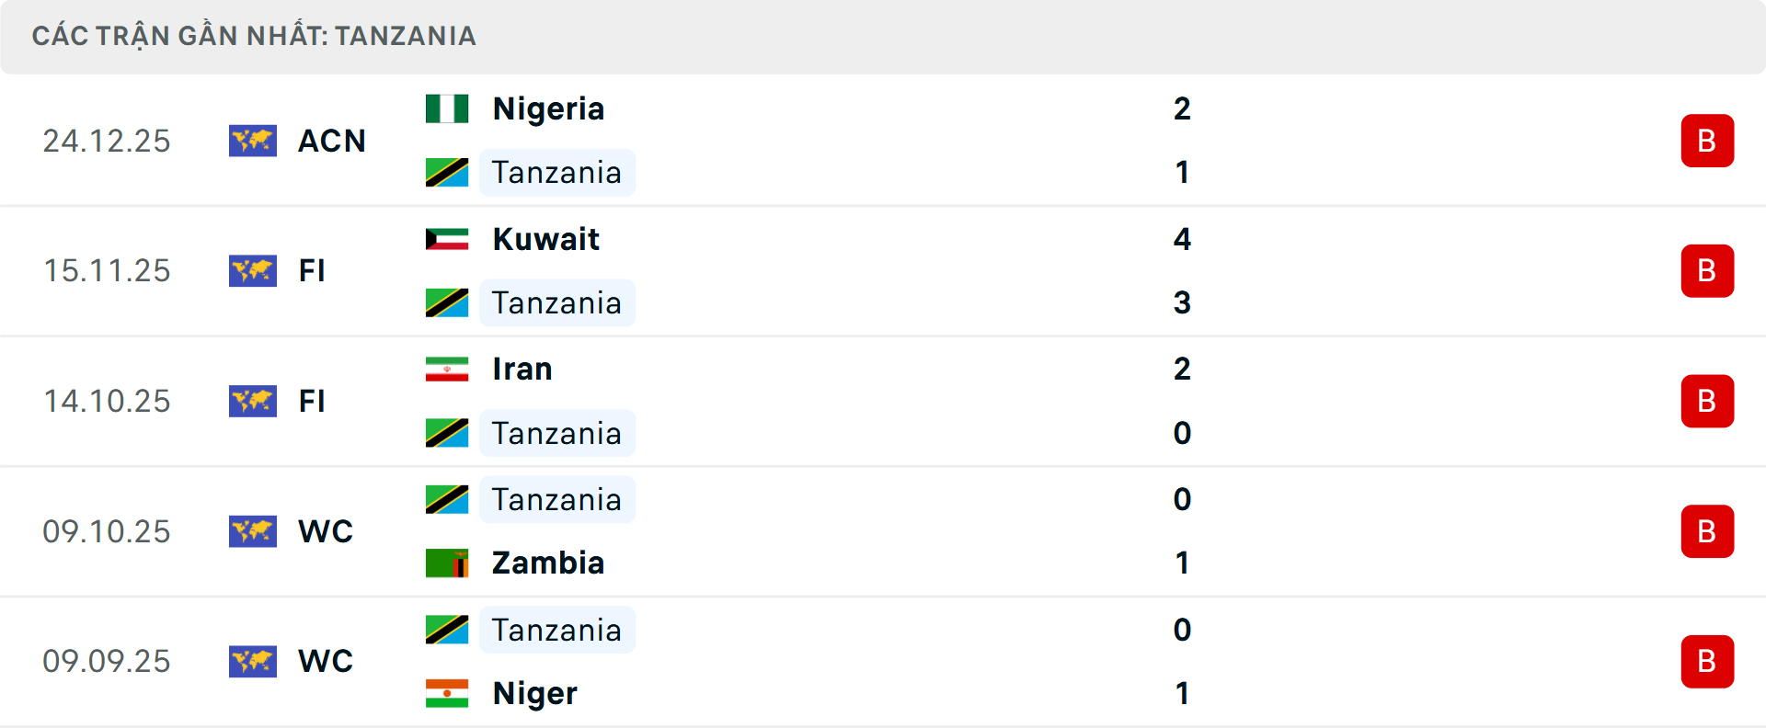Screen dimensions: 1766x728
Task: Select the Kuwait flag icon
Action: [448, 238]
